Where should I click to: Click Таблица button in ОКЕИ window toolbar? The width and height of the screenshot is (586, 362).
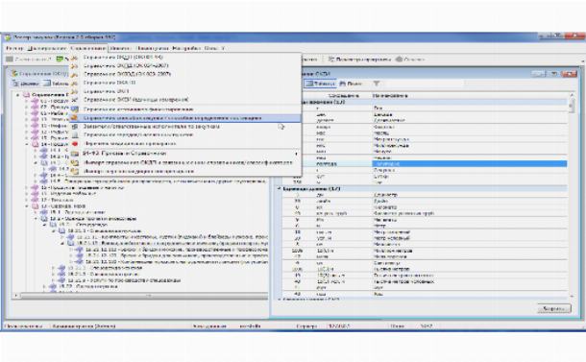(320, 84)
